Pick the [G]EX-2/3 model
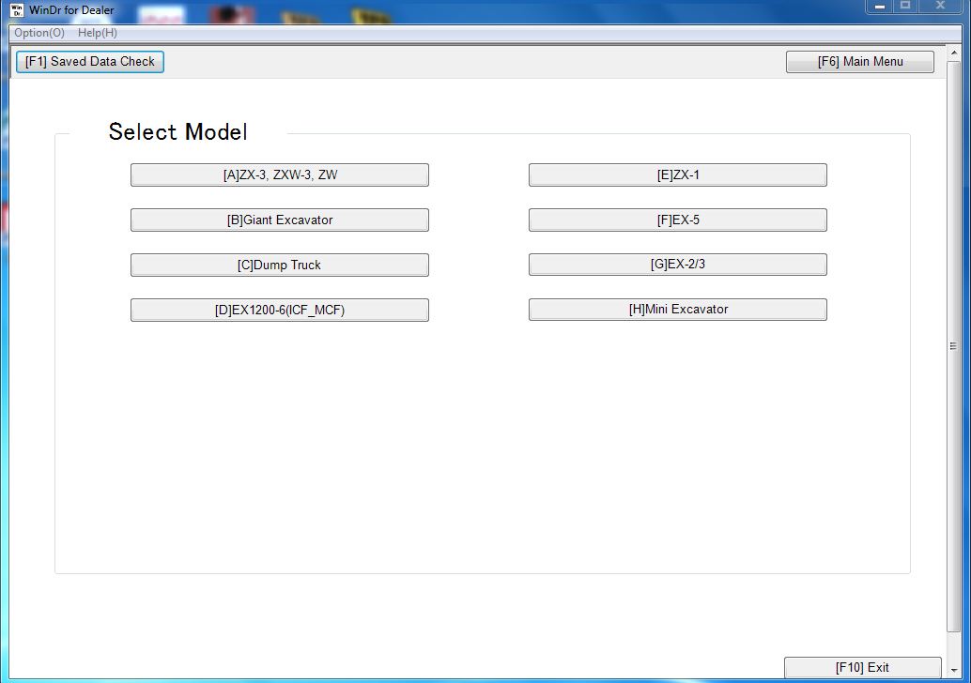 click(678, 265)
